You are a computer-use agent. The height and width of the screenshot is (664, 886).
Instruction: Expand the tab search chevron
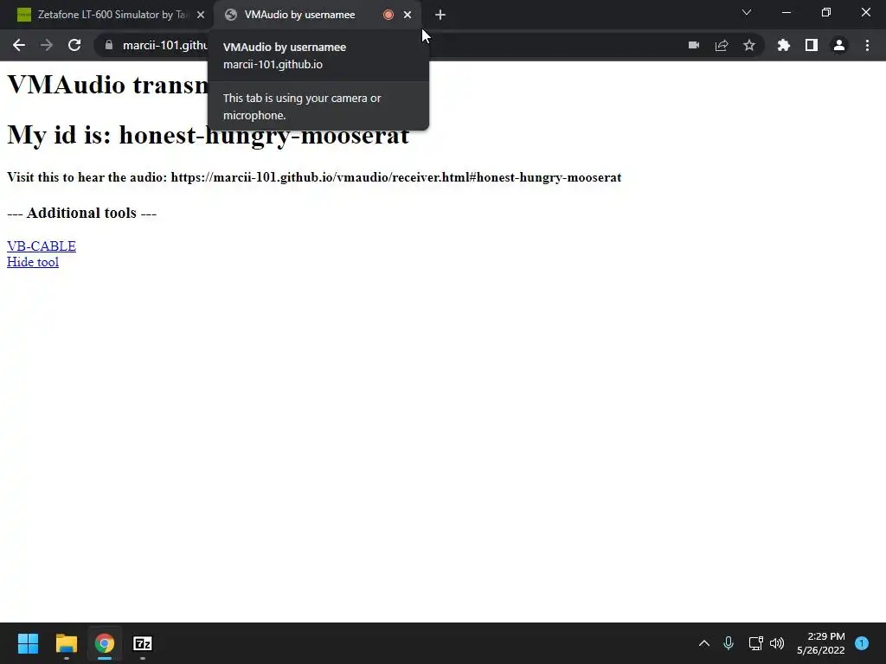pos(747,12)
